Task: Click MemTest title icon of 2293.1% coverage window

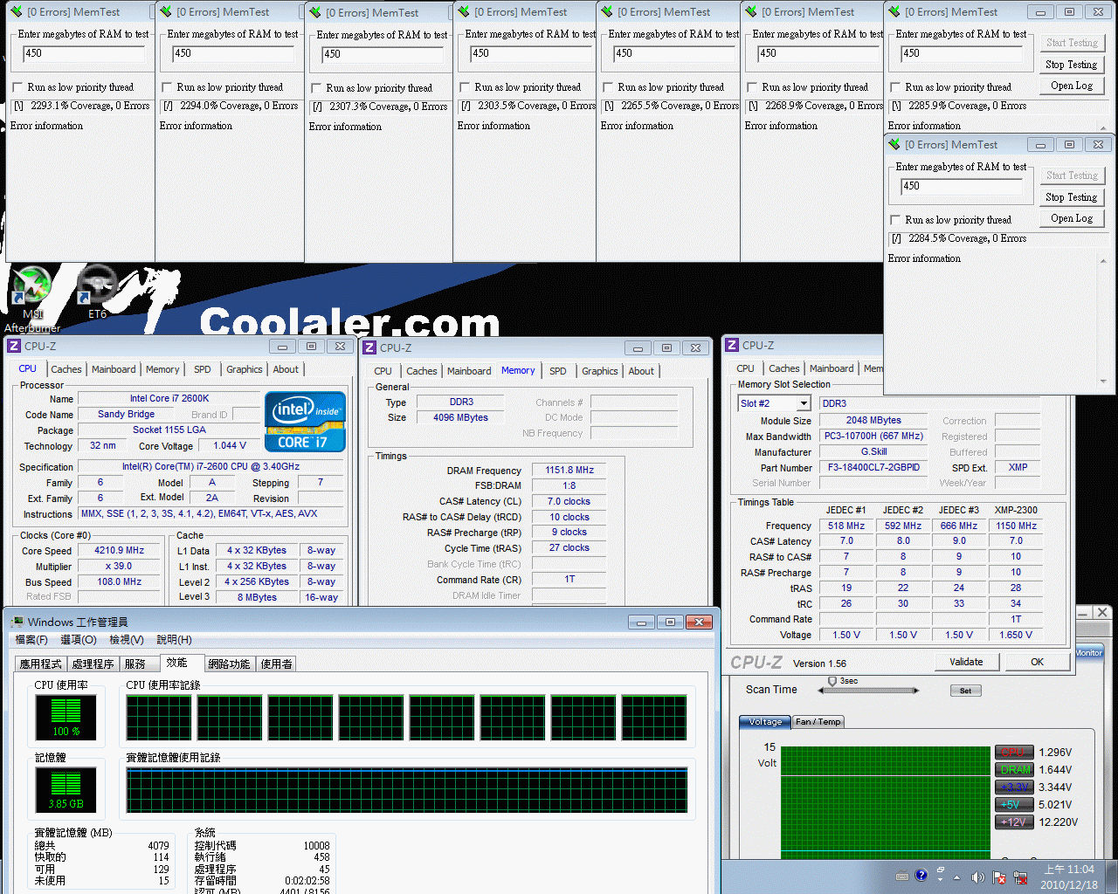Action: click(x=15, y=11)
